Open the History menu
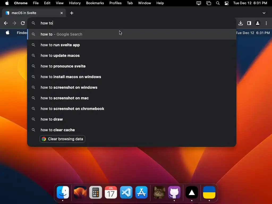Viewport: 272px width, 204px height. pos(75,3)
